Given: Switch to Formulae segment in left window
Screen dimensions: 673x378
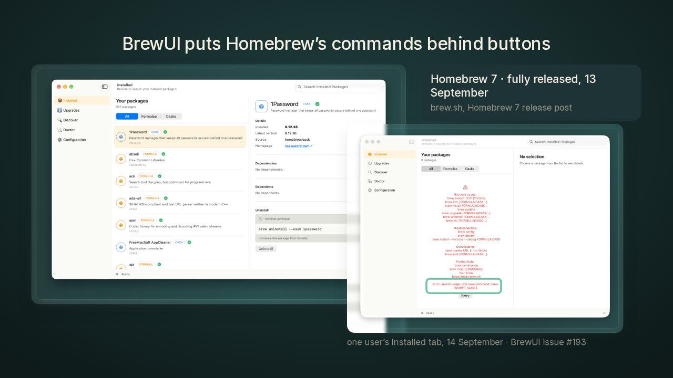Looking at the screenshot, I should [149, 117].
